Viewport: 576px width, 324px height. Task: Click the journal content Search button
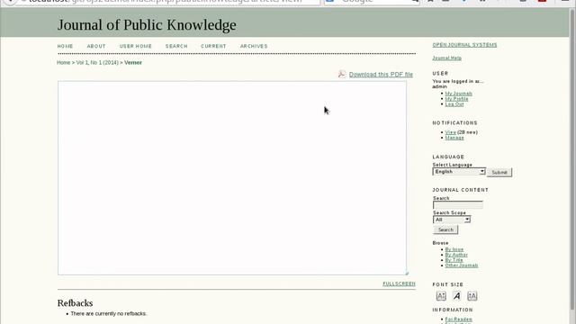pos(445,229)
